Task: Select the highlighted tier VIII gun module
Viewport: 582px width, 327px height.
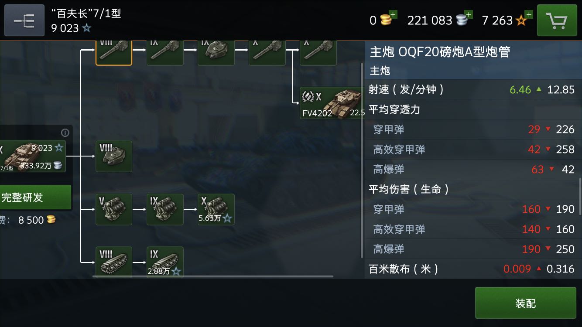Action: 114,52
